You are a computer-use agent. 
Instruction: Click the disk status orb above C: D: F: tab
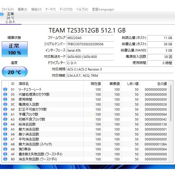coord(2,14)
